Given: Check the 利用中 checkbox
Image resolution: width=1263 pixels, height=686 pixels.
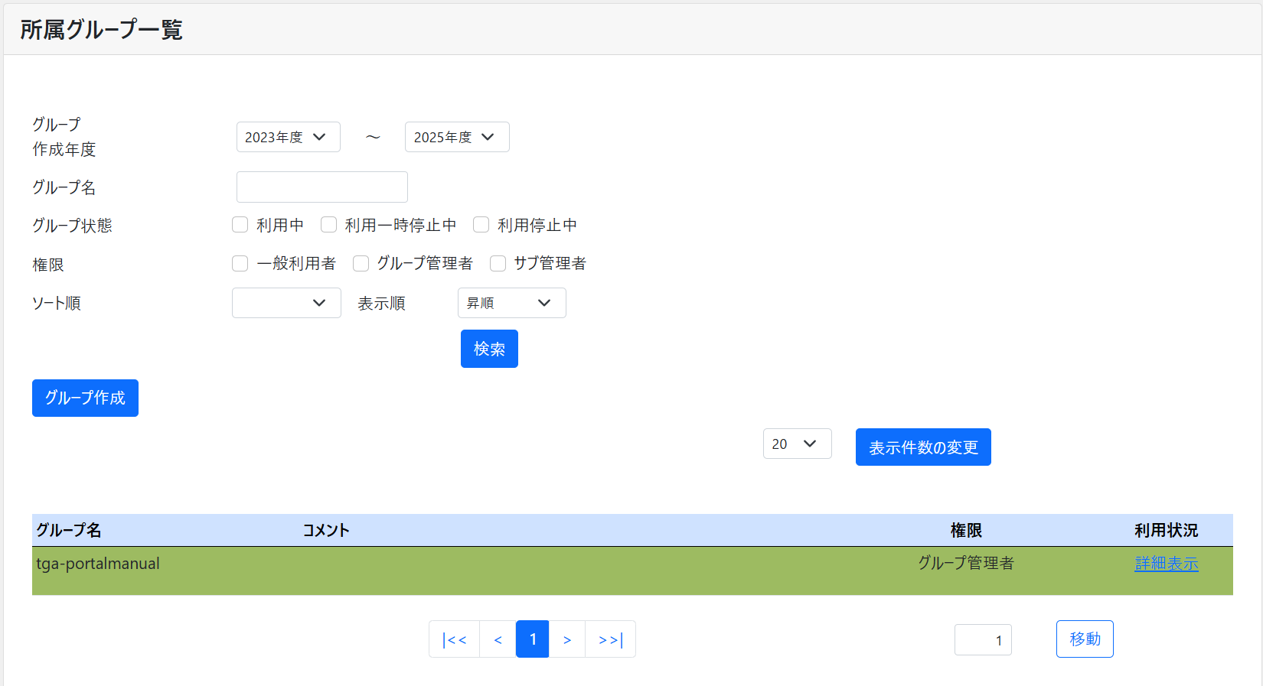Looking at the screenshot, I should click(x=240, y=225).
